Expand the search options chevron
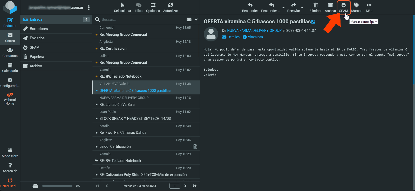Image resolution: width=415 pixels, height=191 pixels. pyautogui.click(x=196, y=19)
